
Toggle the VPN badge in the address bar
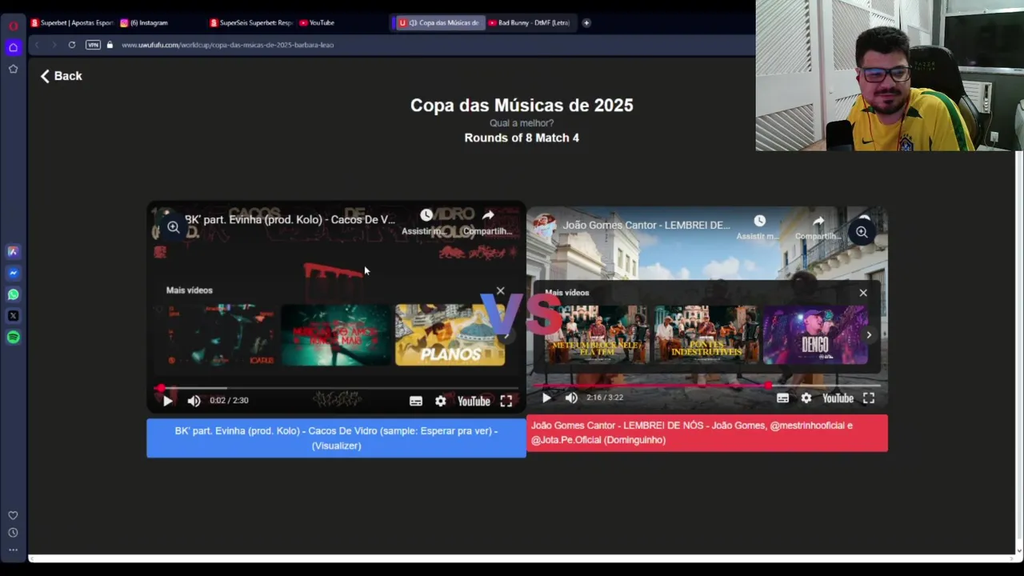pyautogui.click(x=93, y=45)
